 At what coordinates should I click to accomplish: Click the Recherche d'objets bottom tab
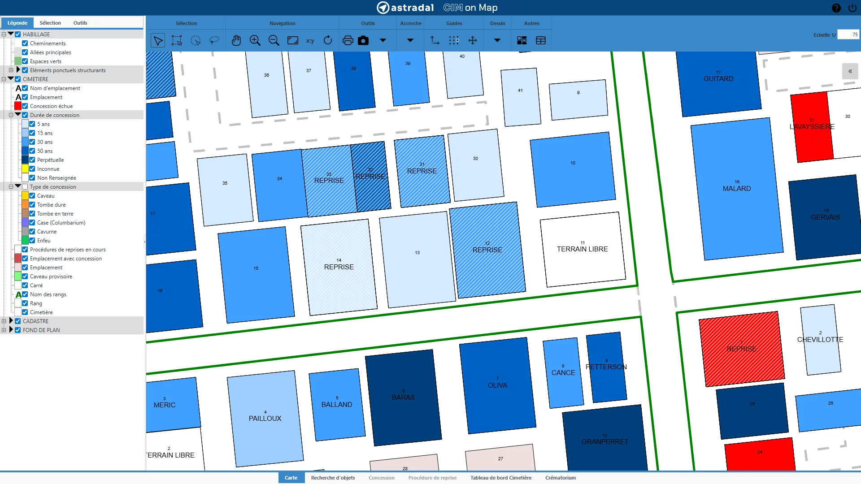click(333, 478)
